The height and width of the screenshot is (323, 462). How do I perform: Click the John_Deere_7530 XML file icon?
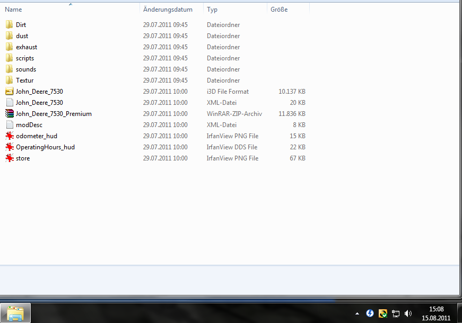click(x=10, y=103)
